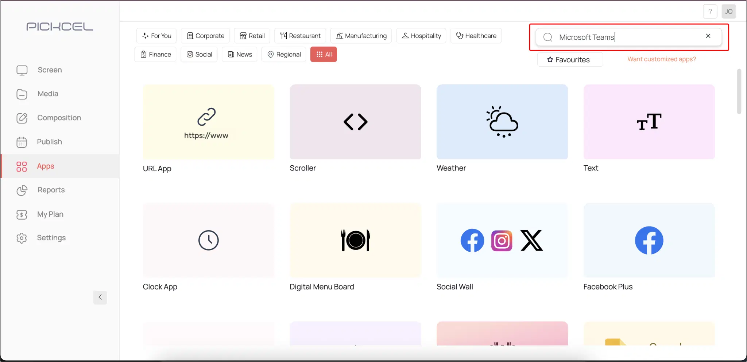
Task: Switch to the Retail category tab
Action: 252,35
